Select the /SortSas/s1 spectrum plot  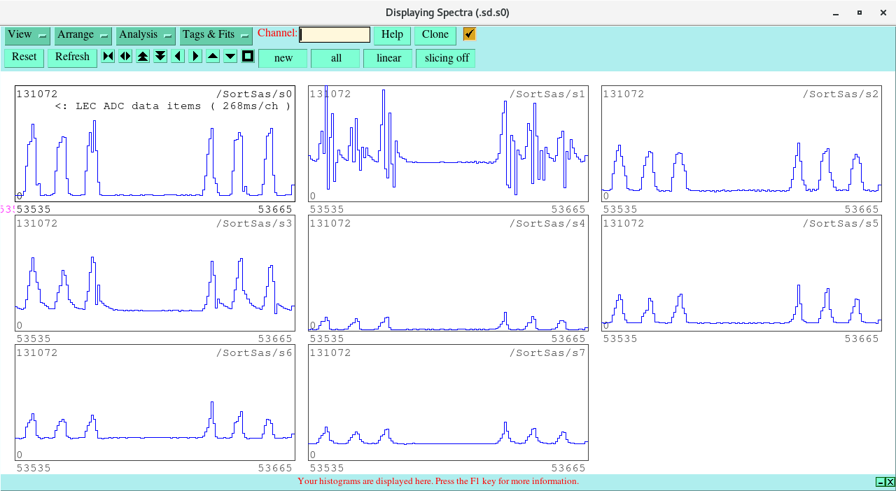click(x=448, y=144)
